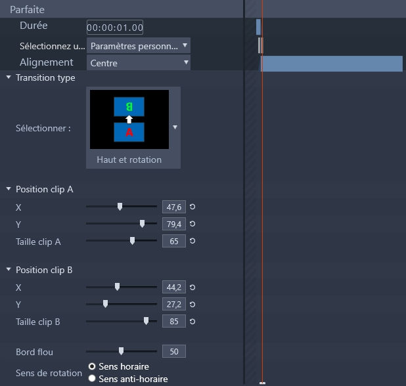Reset Position clip A X value
Image resolution: width=406 pixels, height=386 pixels.
pos(192,207)
